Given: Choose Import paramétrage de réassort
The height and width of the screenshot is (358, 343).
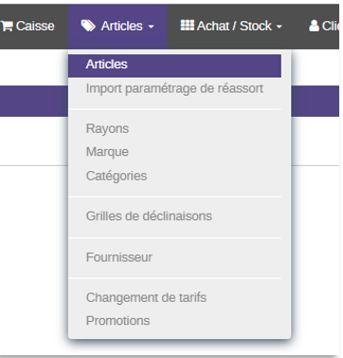Looking at the screenshot, I should (x=174, y=88).
